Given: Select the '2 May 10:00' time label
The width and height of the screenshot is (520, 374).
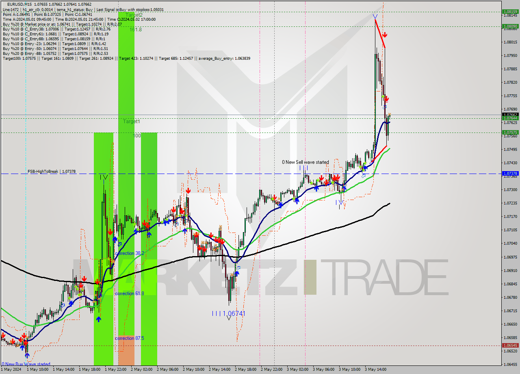Looking at the screenshot, I should (x=193, y=370).
